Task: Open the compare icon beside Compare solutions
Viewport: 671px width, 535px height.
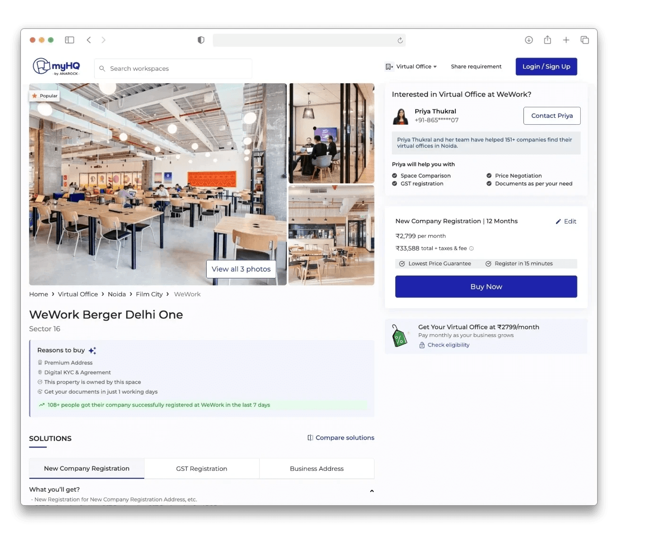Action: click(x=310, y=438)
